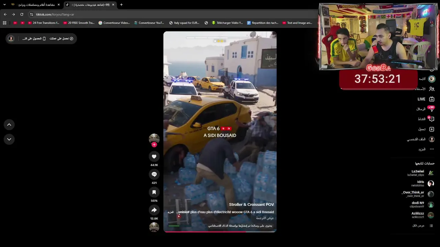Open the Italy squad for EUR bookmark

click(x=184, y=23)
